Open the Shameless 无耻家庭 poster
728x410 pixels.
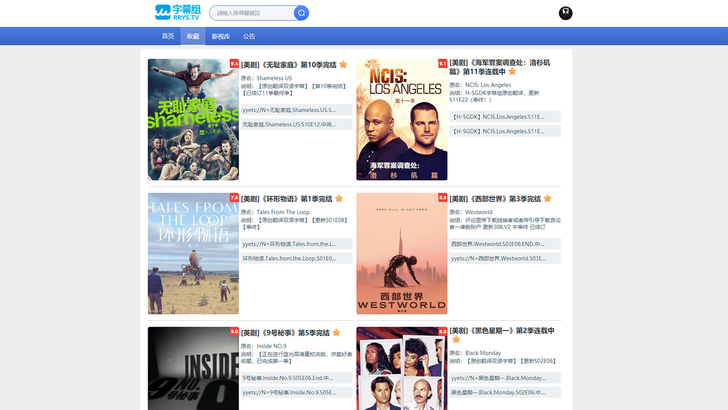pyautogui.click(x=193, y=119)
